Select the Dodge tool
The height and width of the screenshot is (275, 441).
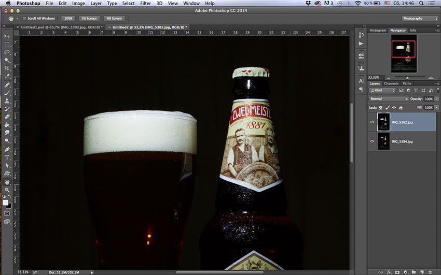[x=7, y=140]
